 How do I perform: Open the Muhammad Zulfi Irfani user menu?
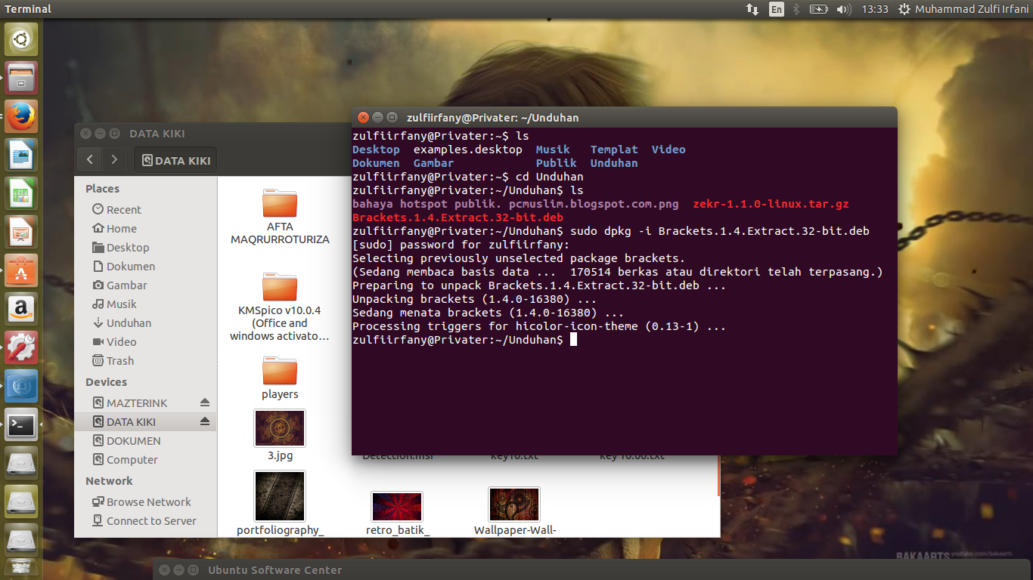point(972,9)
